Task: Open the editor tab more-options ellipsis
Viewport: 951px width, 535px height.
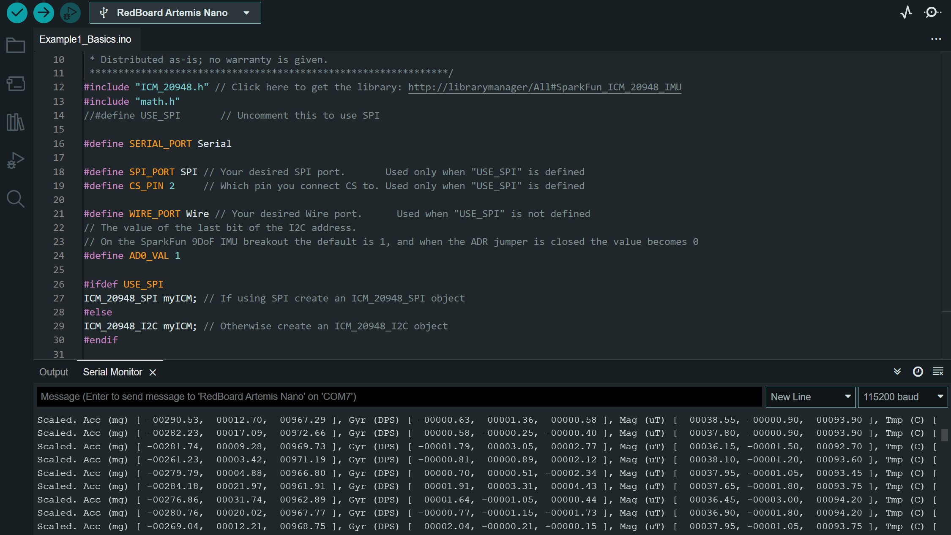Action: [x=936, y=39]
